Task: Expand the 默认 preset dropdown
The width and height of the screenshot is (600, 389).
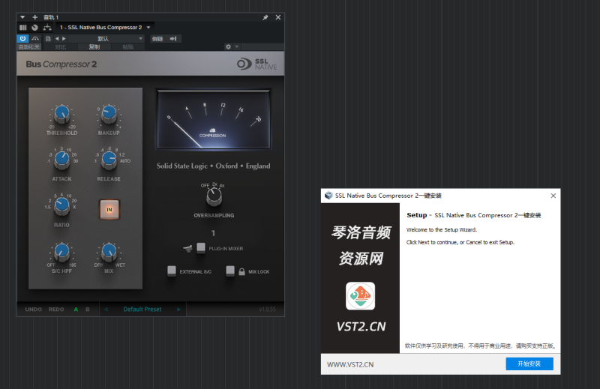Action: point(140,38)
